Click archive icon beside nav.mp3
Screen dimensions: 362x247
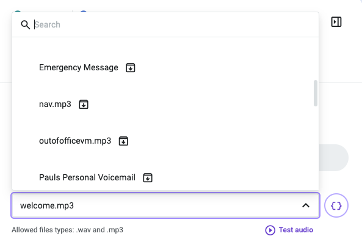(x=84, y=105)
